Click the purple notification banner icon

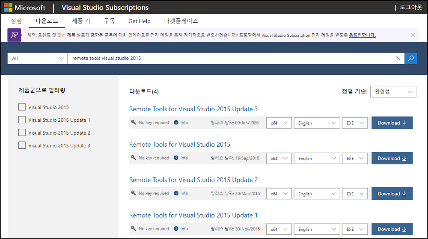(14, 35)
